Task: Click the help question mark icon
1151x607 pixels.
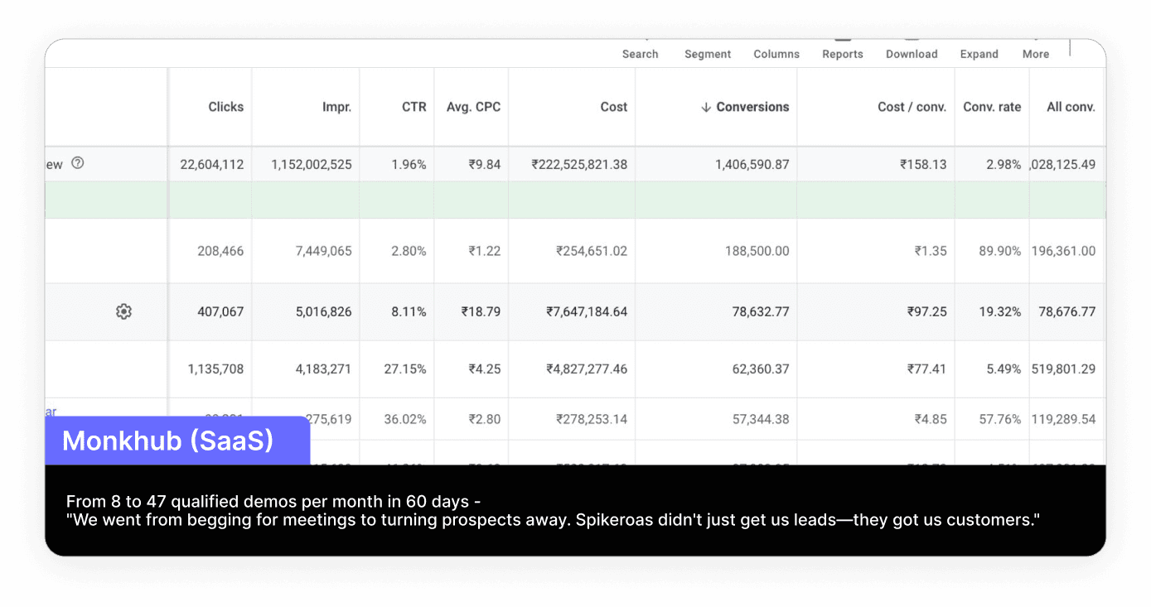Action: 78,163
